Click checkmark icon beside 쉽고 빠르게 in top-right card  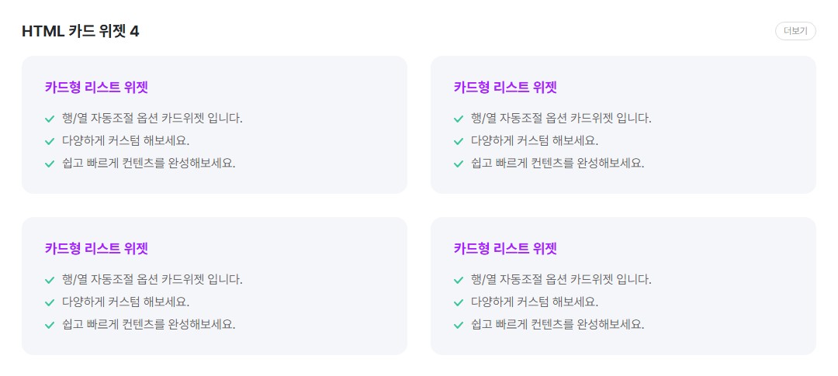(x=459, y=164)
